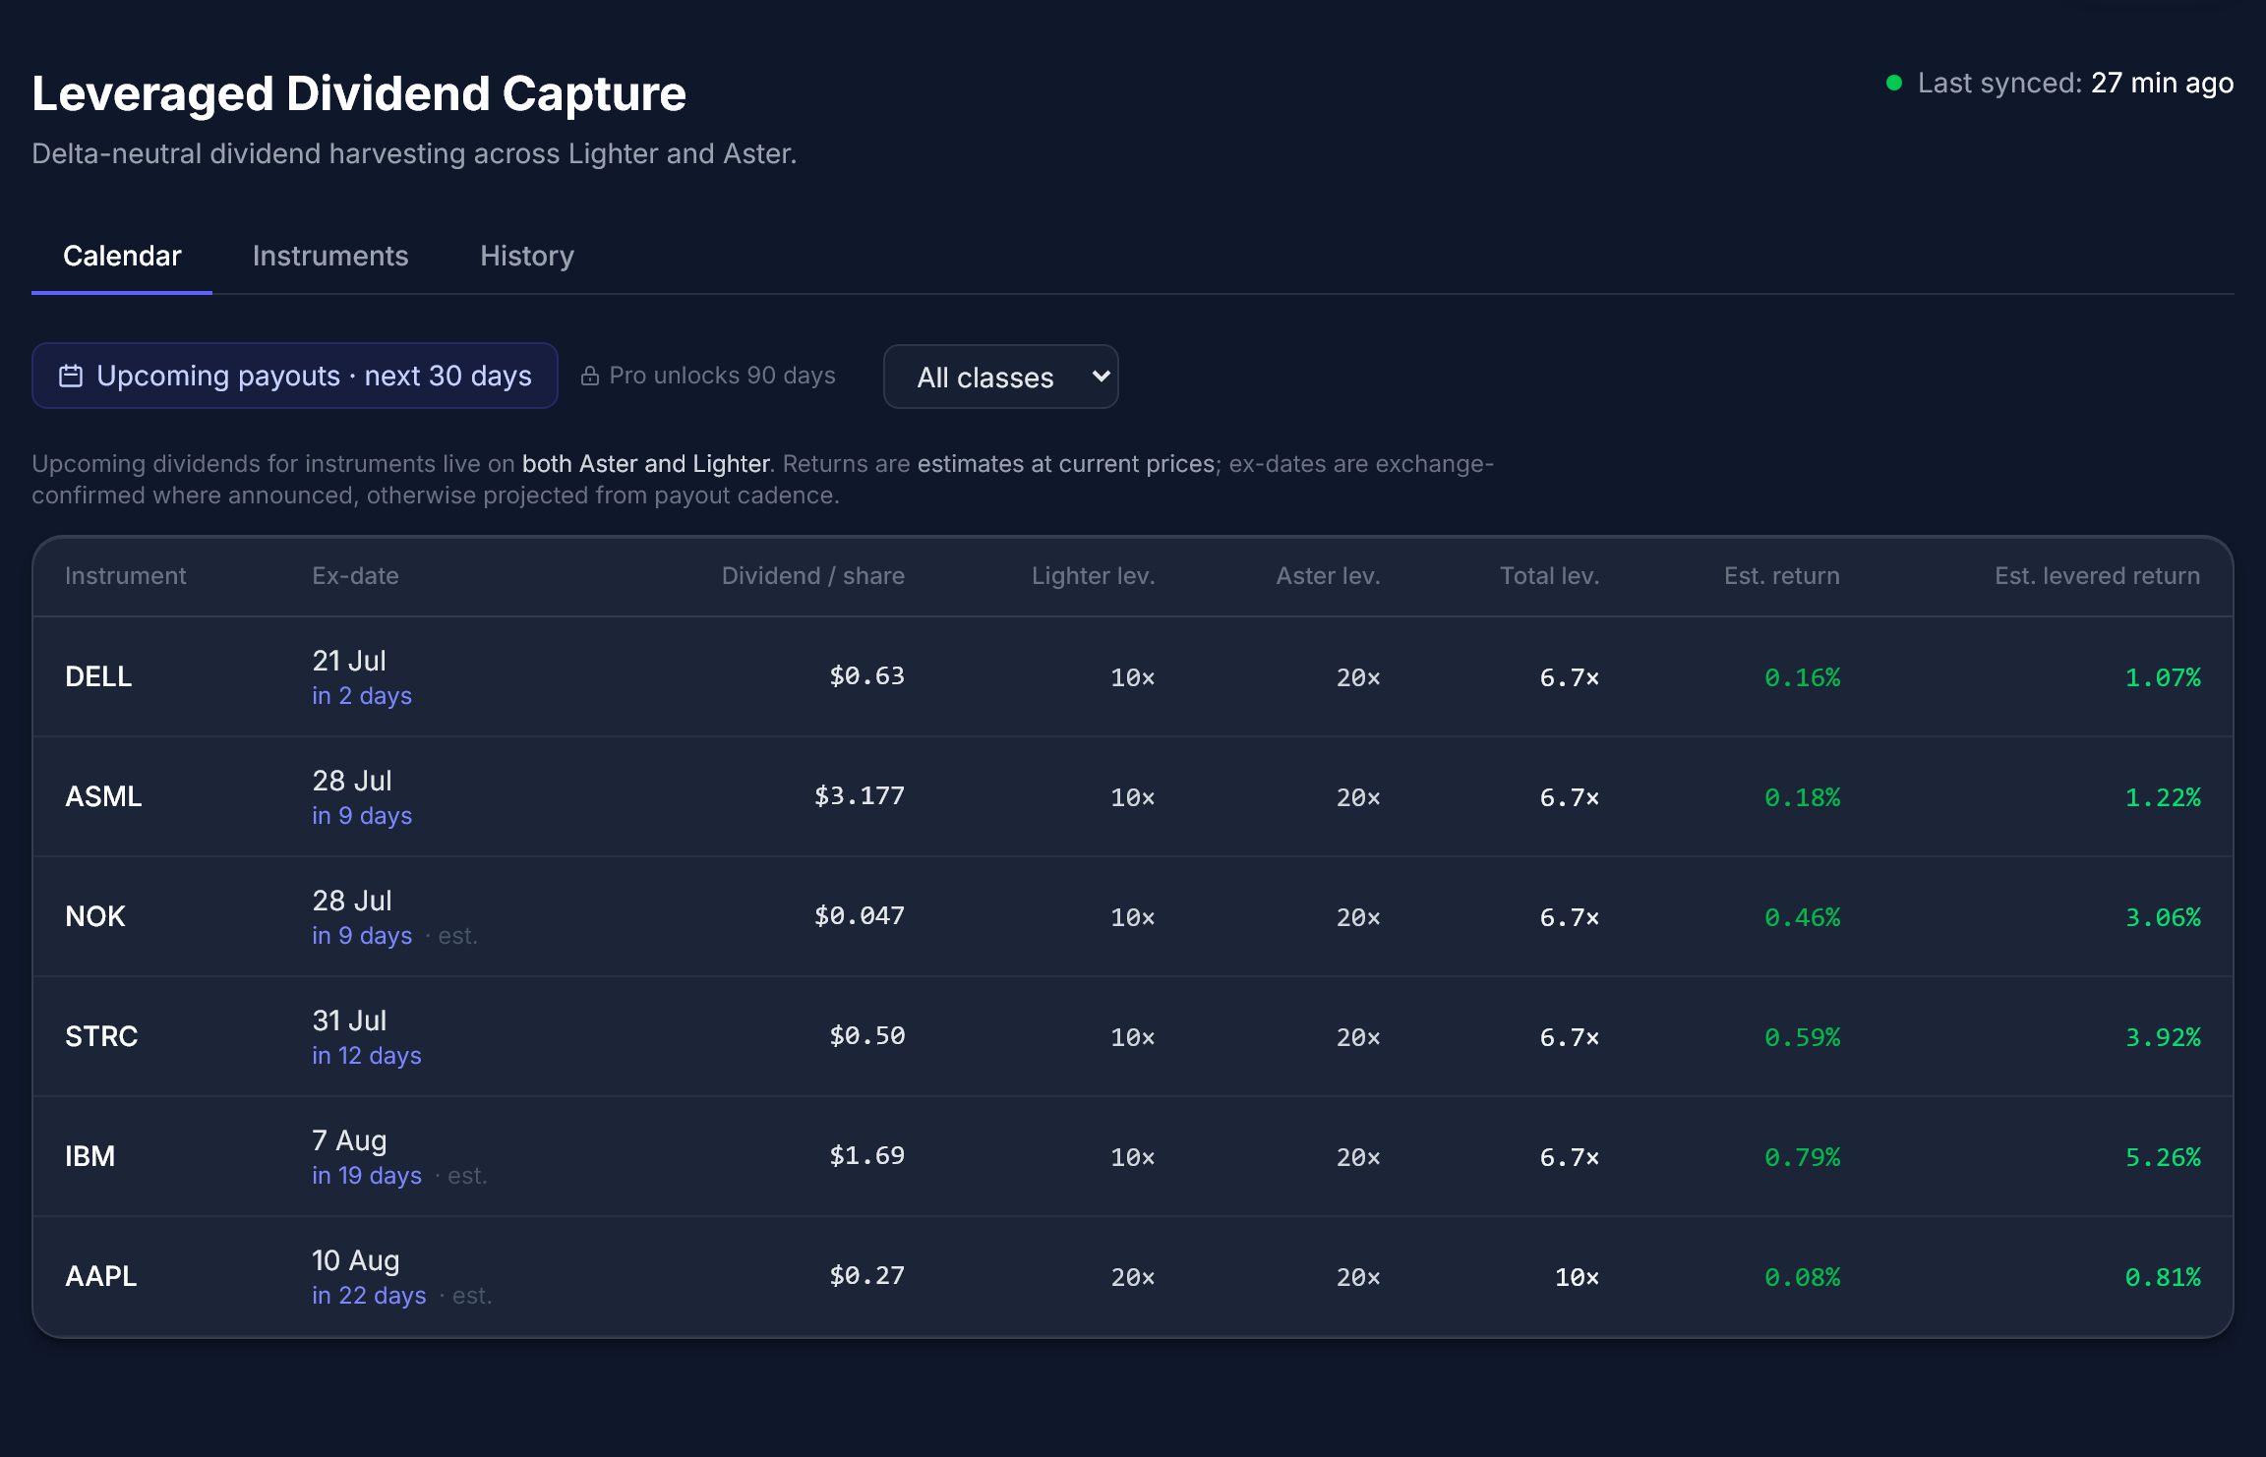This screenshot has width=2266, height=1457.
Task: Click the 21 Jul ex-date
Action: [349, 661]
